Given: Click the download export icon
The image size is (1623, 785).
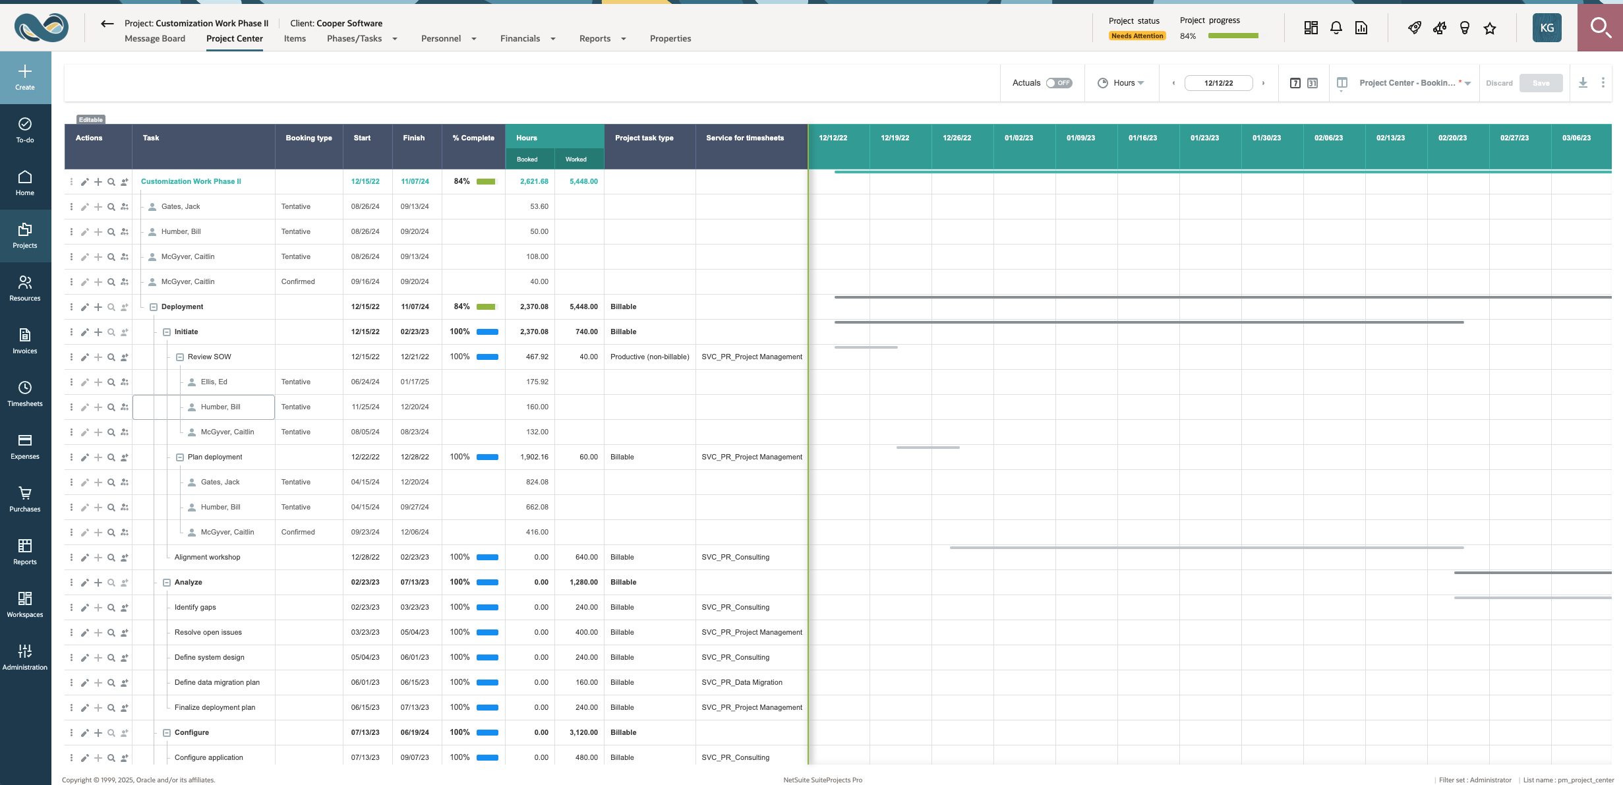Looking at the screenshot, I should [x=1583, y=82].
